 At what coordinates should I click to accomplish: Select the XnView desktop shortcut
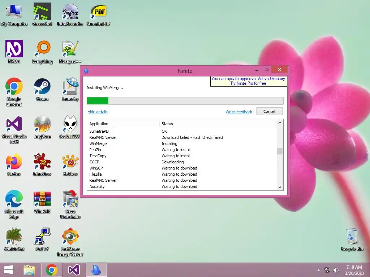click(x=70, y=164)
